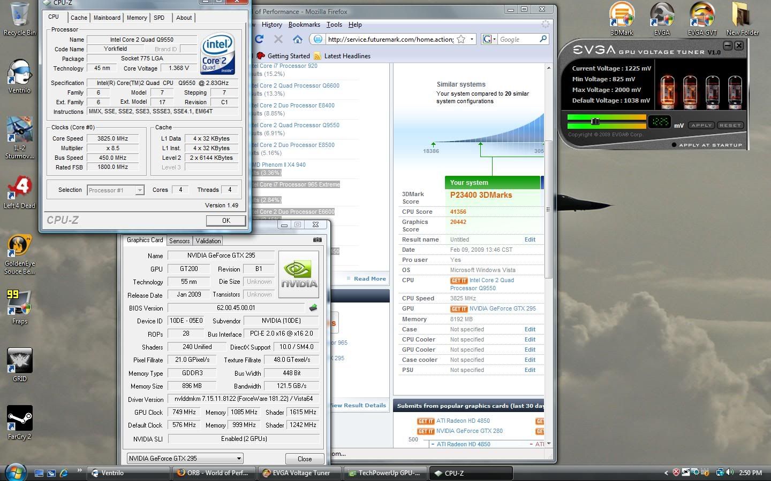Click the BIOS save chip icon

(x=313, y=308)
